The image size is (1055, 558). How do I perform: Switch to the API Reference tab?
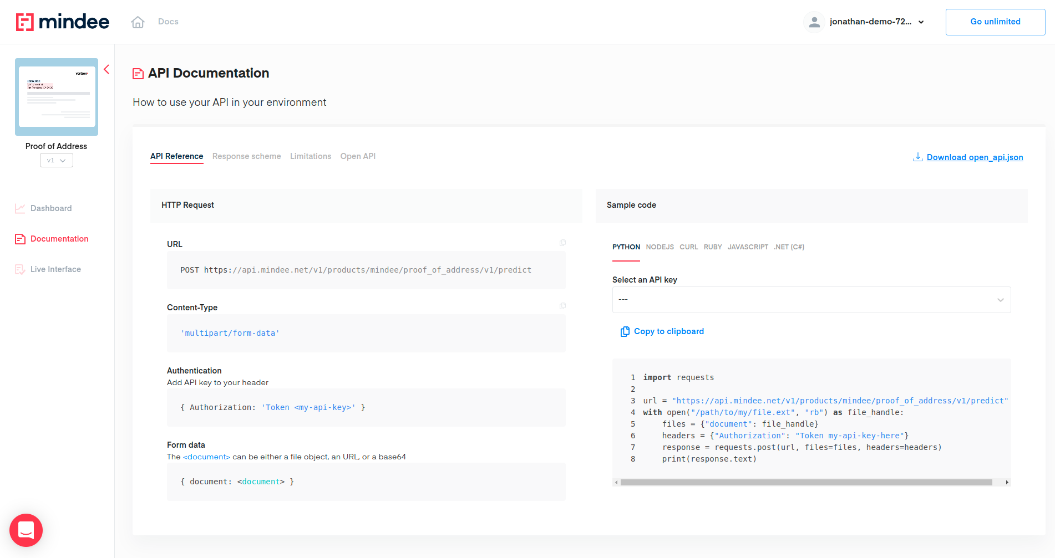pyautogui.click(x=177, y=157)
